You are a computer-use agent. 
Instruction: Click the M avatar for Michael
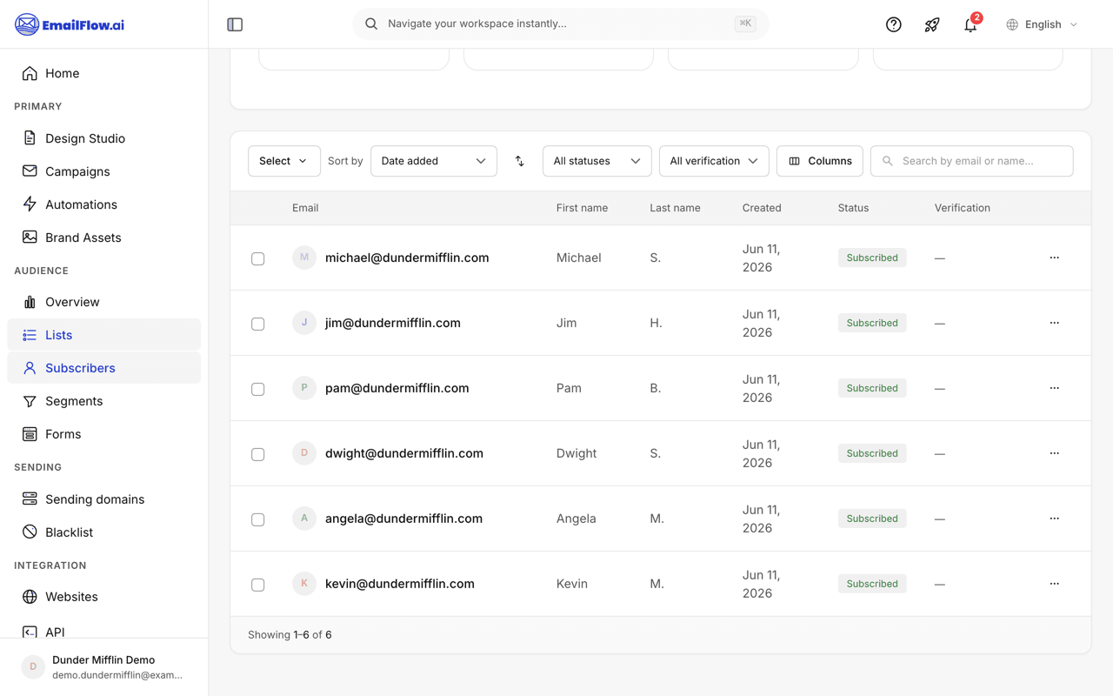click(304, 258)
